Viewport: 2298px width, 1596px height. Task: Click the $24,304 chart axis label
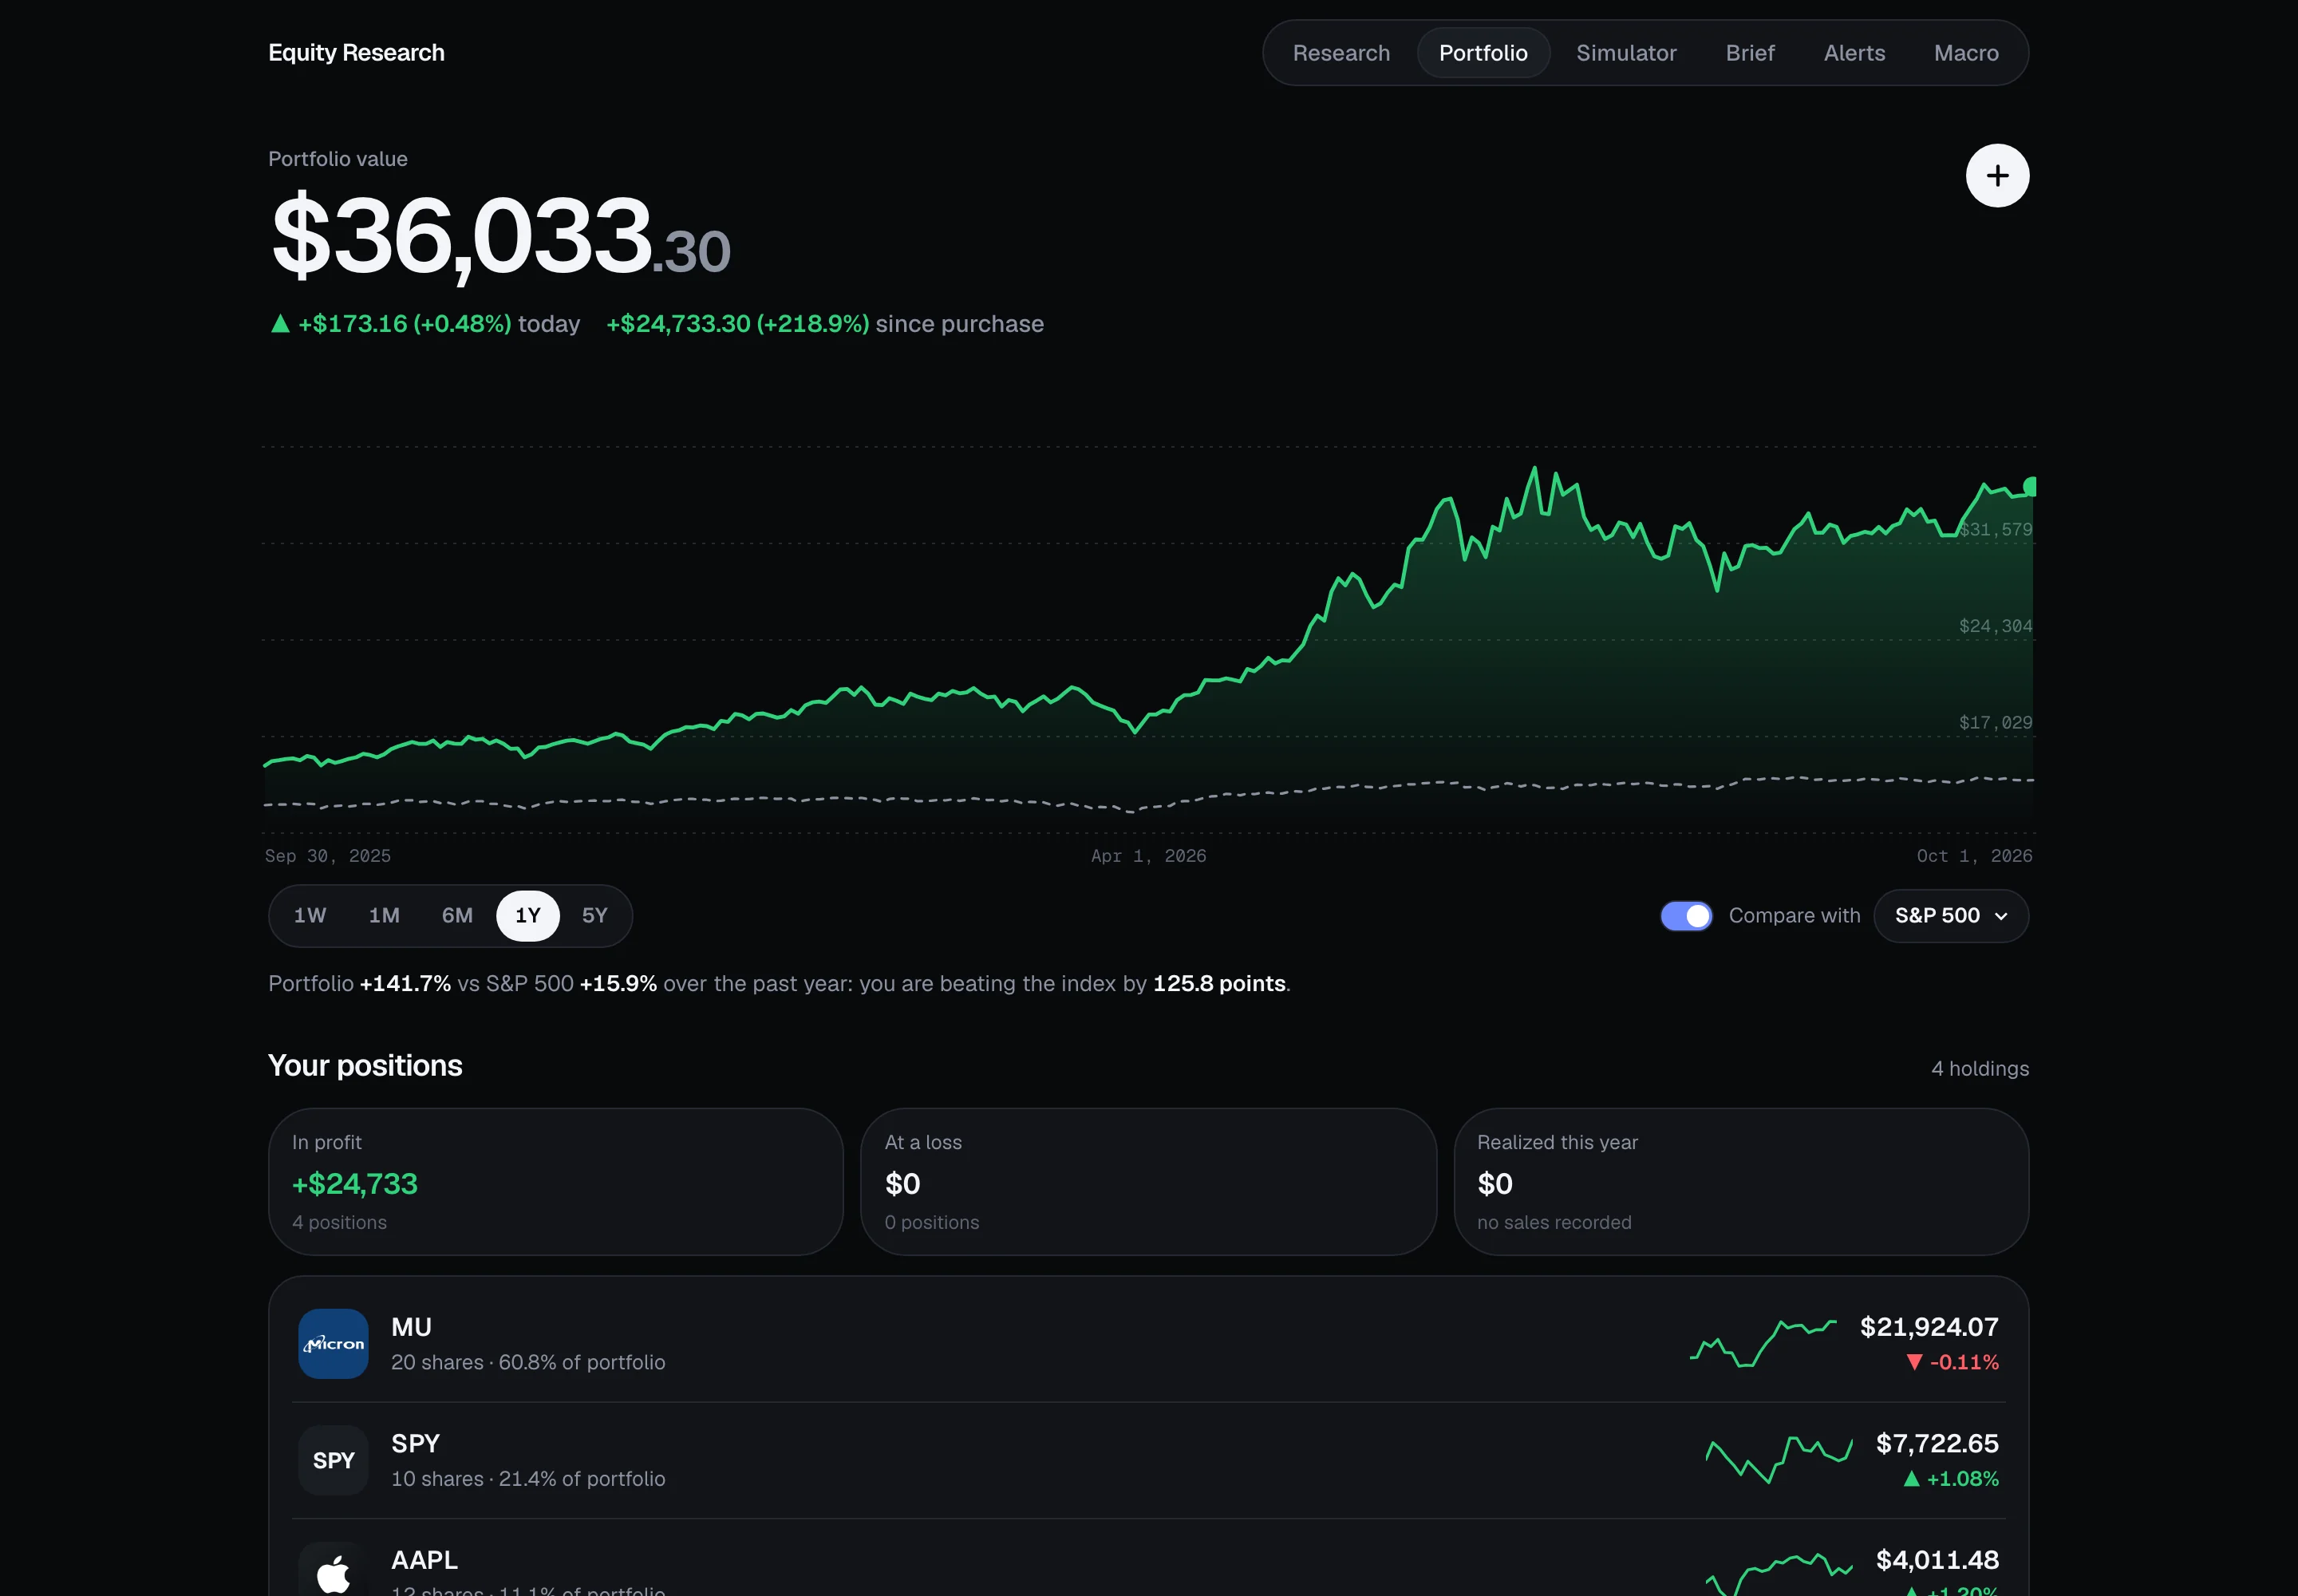coord(1995,626)
